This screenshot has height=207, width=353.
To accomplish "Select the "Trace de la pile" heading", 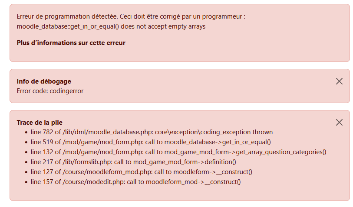I will pyautogui.click(x=40, y=123).
